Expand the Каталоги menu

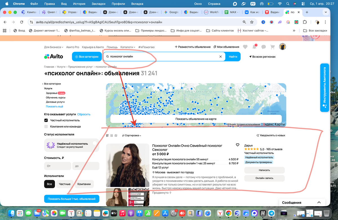tap(128, 47)
